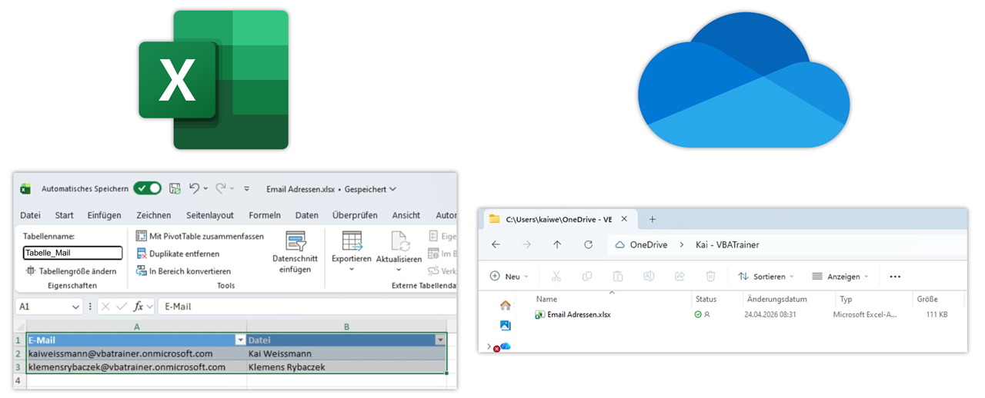Select the cell Klemens Rybaczek
Screen dimensions: 985x398
[x=346, y=367]
